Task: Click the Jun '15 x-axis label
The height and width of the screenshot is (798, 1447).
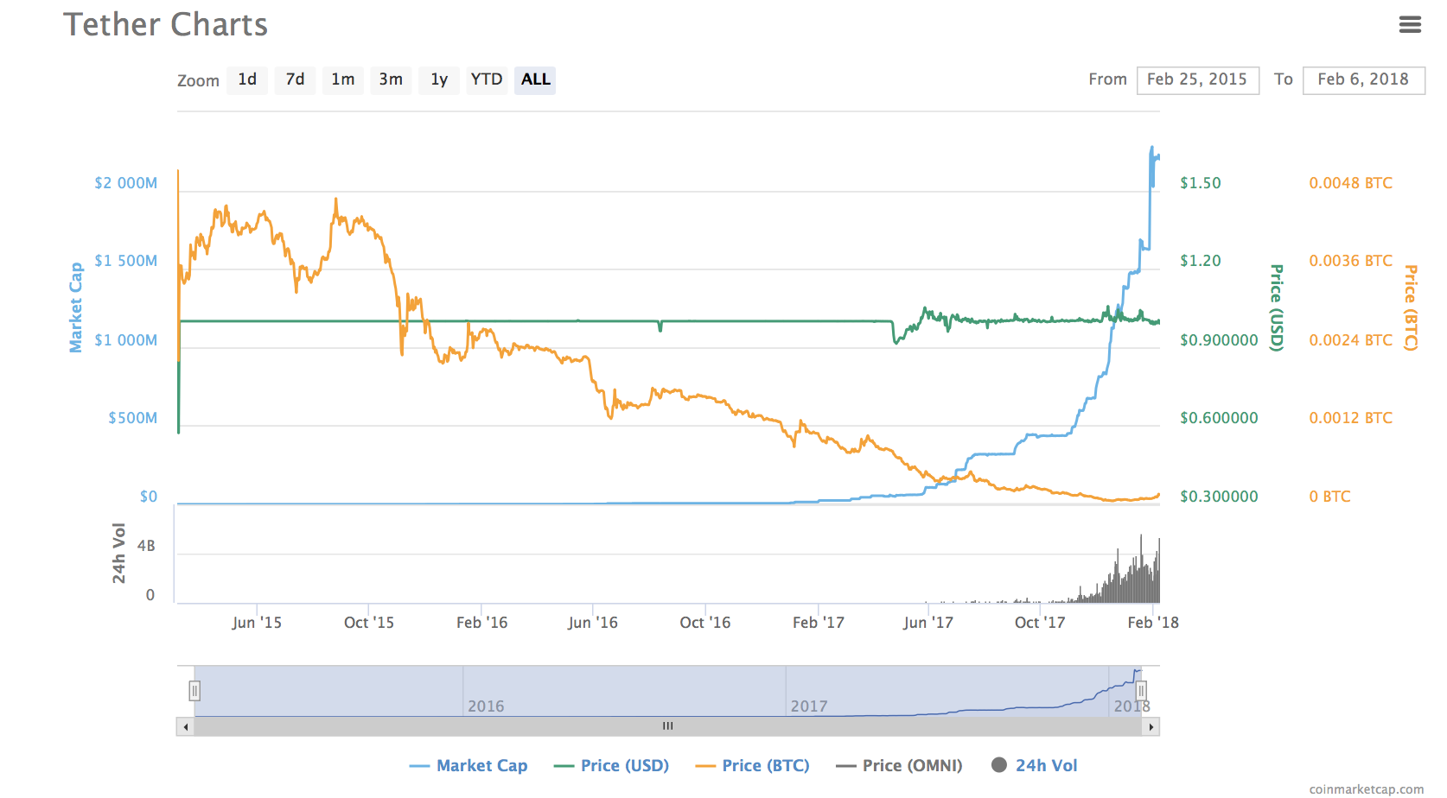Action: point(257,623)
